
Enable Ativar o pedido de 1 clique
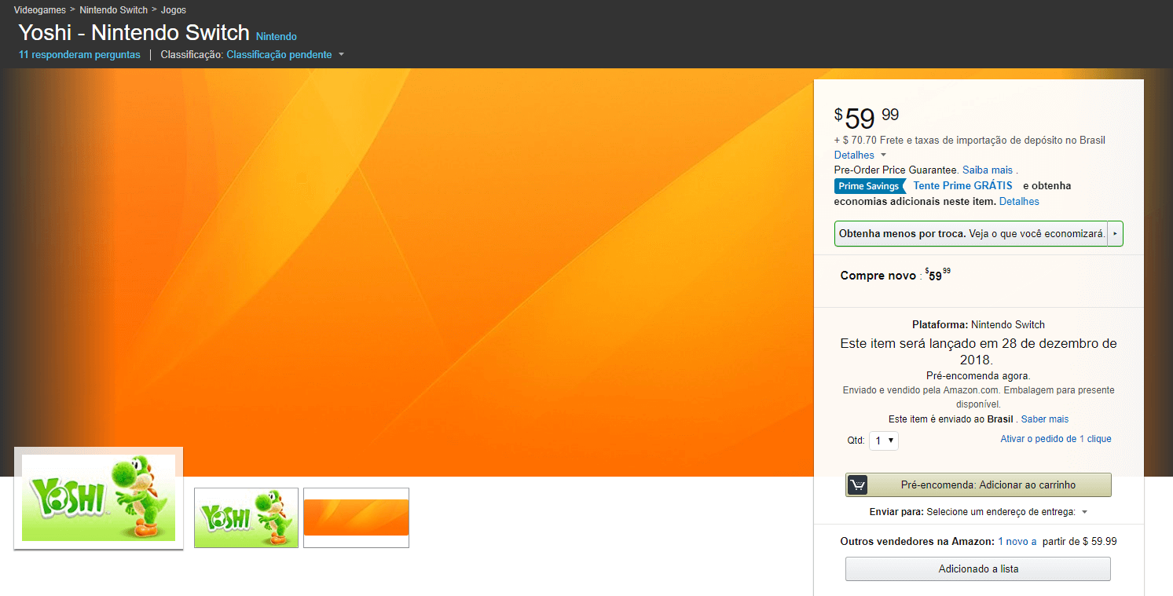(1055, 439)
